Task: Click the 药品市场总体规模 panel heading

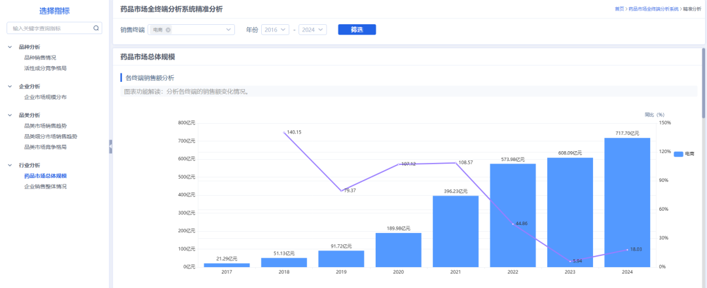Action: (x=147, y=57)
